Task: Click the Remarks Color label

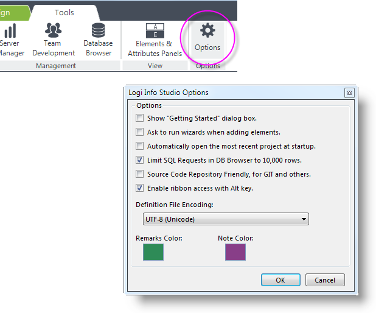Action: [x=159, y=238]
